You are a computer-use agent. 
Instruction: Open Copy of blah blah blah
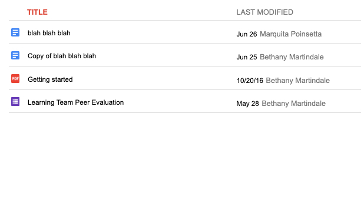point(62,56)
